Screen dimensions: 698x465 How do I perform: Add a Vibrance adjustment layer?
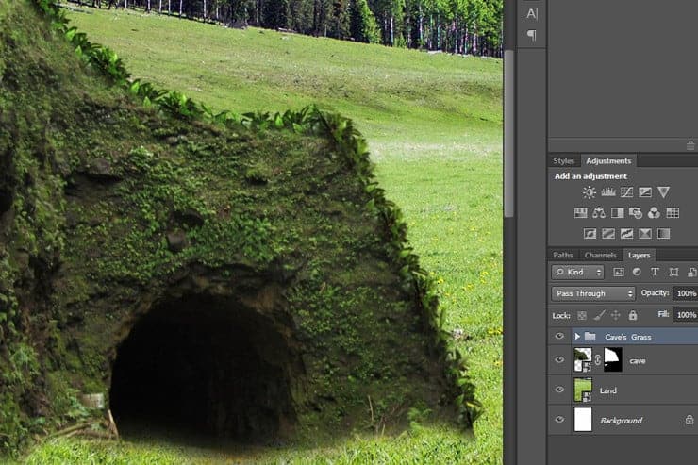pyautogui.click(x=663, y=192)
